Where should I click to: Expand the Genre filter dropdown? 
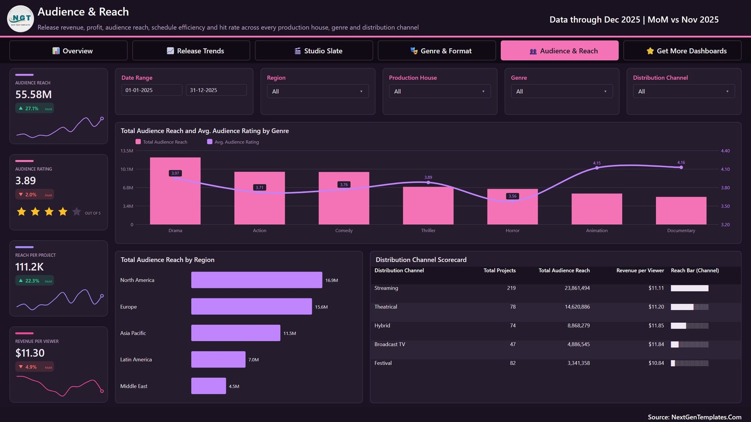[x=562, y=91]
